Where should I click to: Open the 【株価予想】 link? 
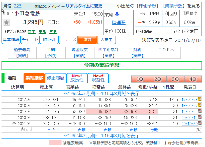tap(147, 6)
